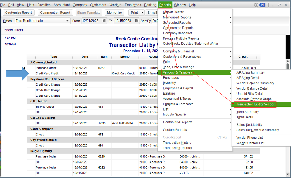Screen dimensions: 291x178
Task: Click the Customize Report button
Action: click(x=19, y=13)
